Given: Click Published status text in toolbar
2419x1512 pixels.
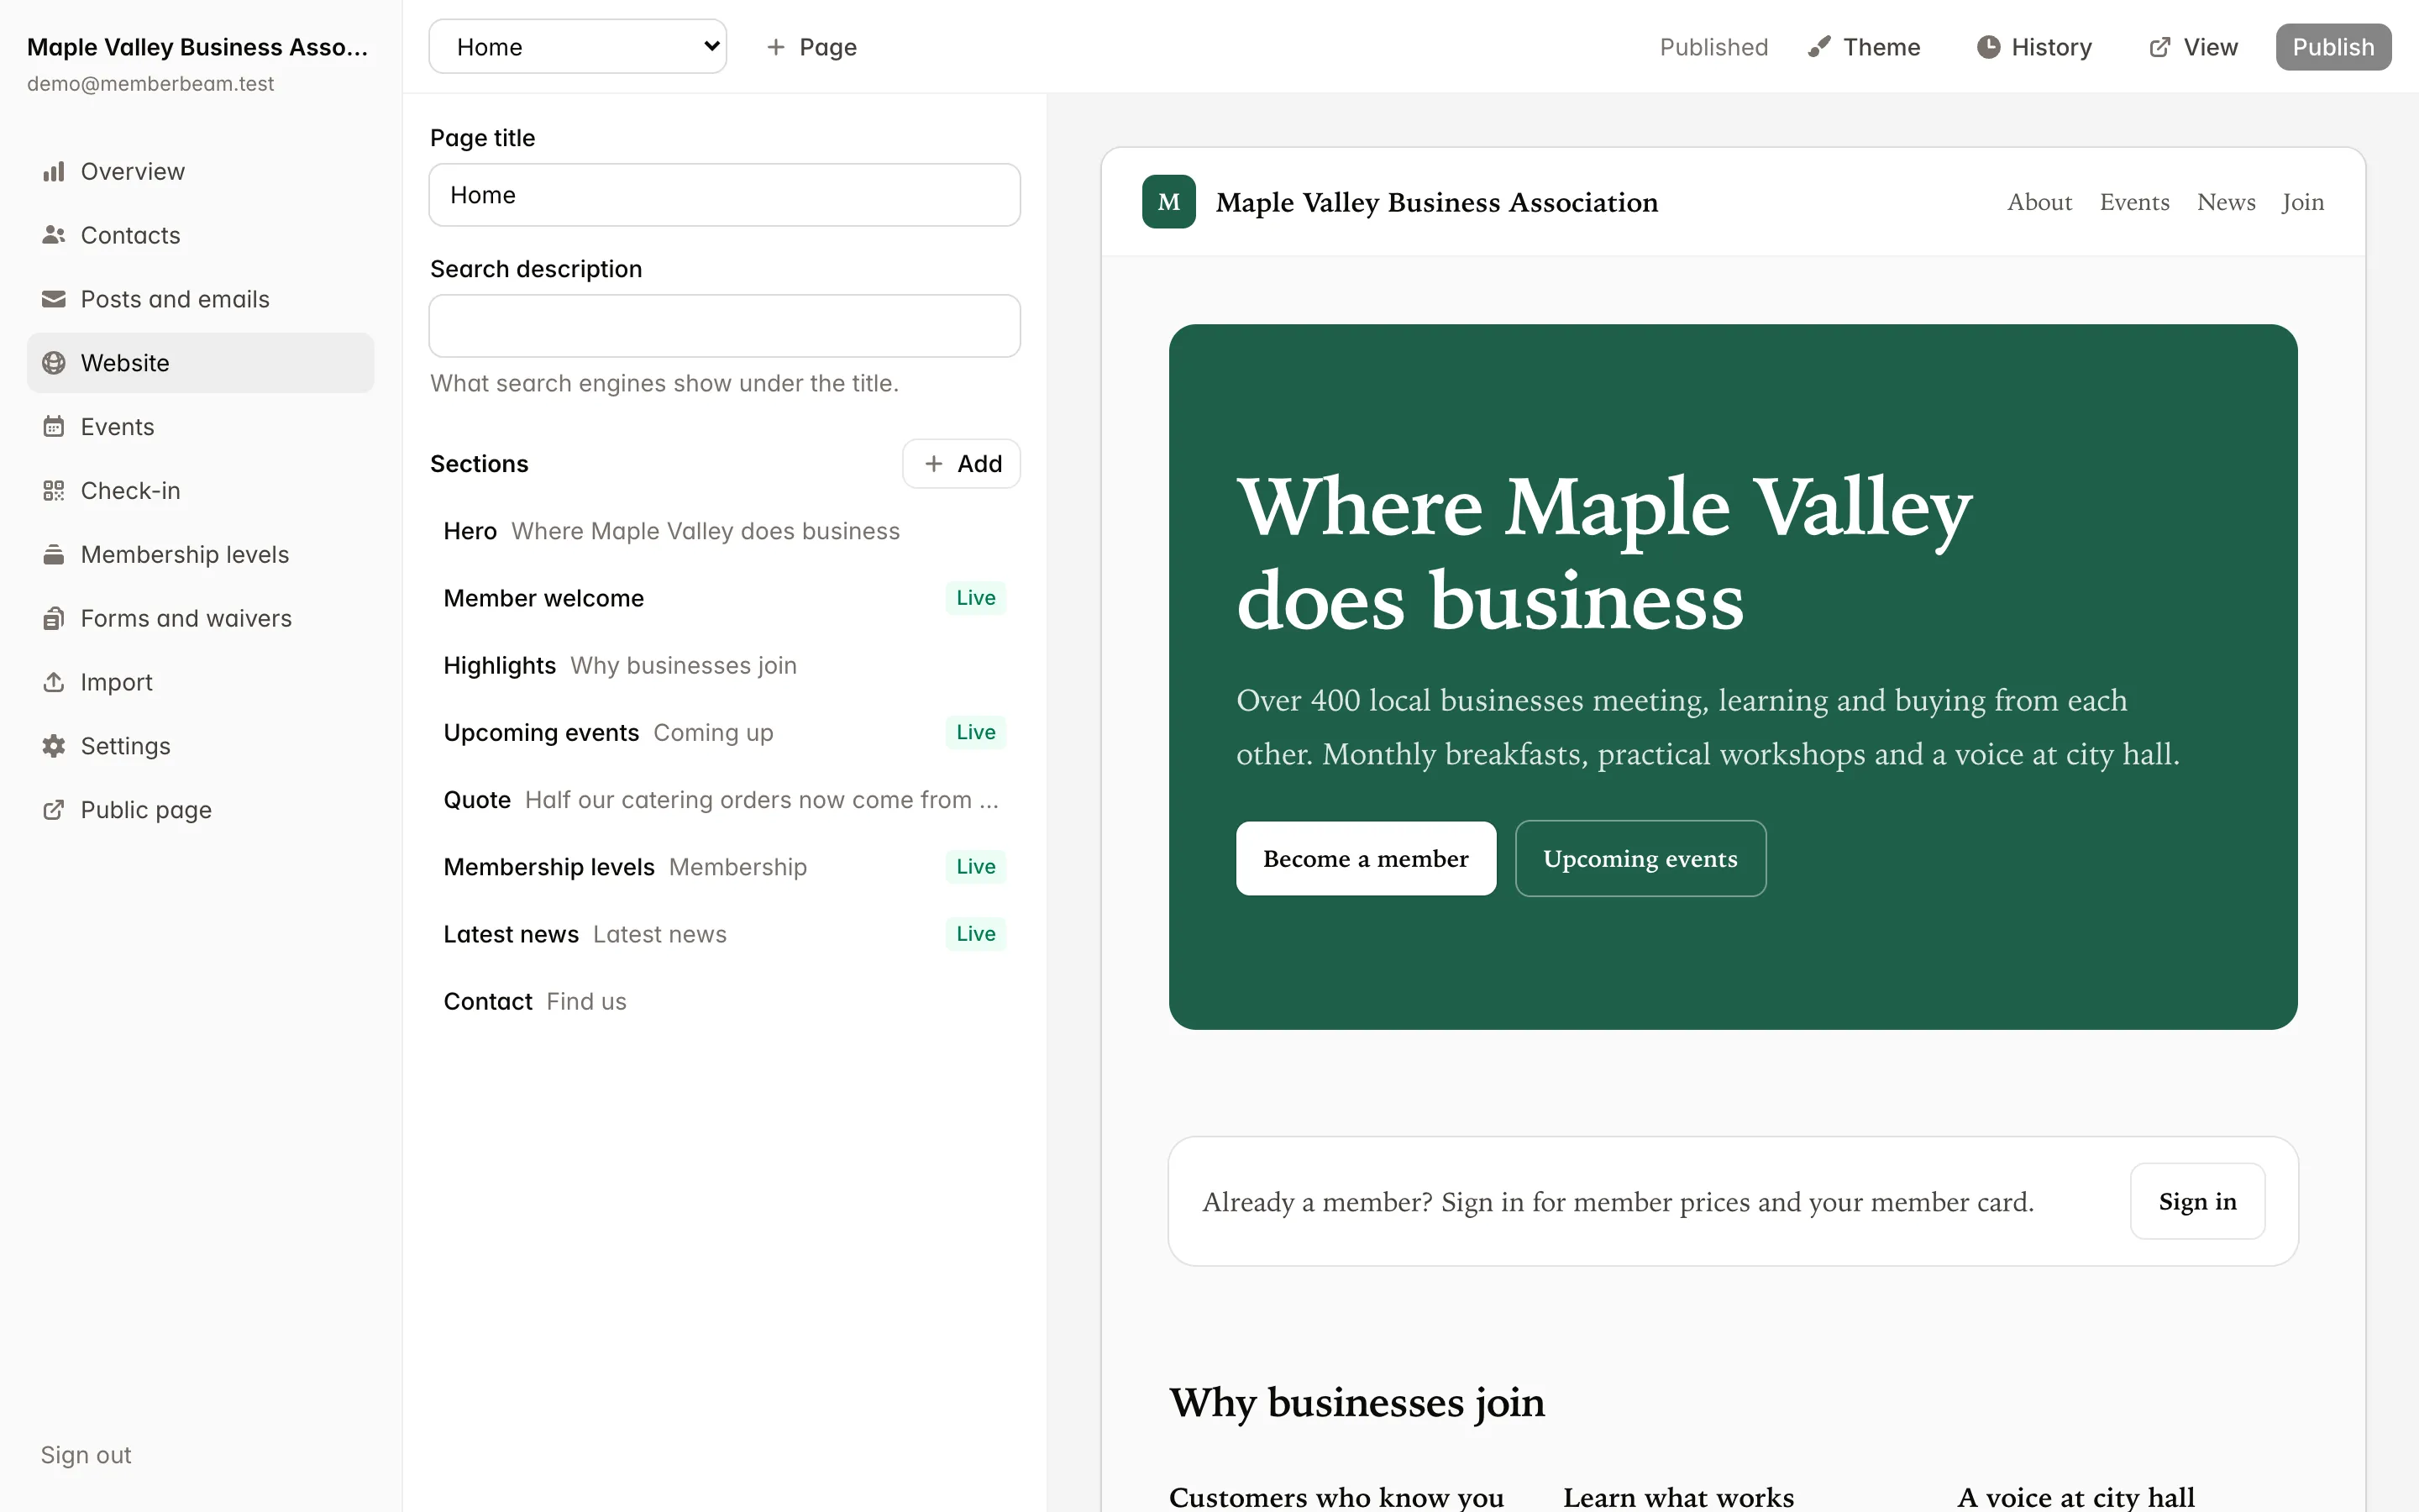Looking at the screenshot, I should coord(1713,47).
